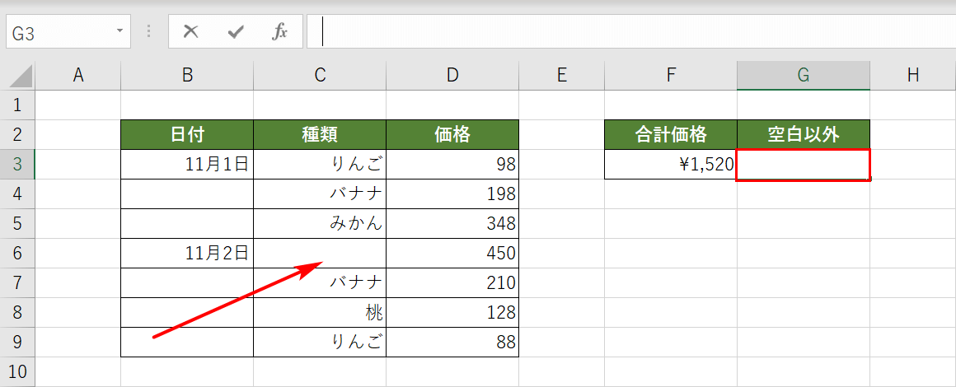Viewport: 956px width, 387px height.
Task: Select the price cell 128
Action: [x=452, y=313]
